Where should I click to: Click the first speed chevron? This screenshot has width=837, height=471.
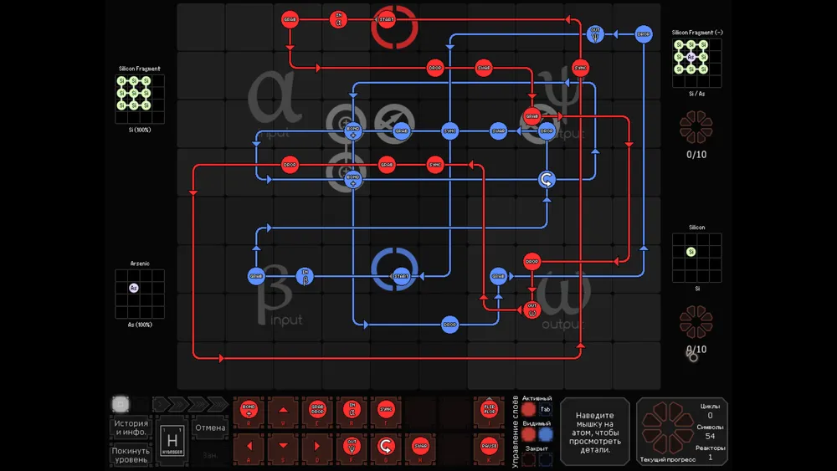coord(160,404)
